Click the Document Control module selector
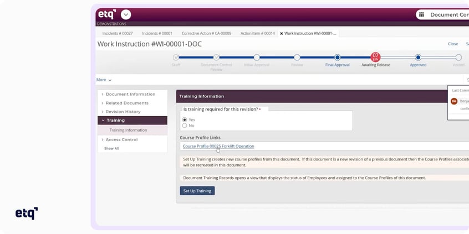This screenshot has height=234, width=469. (443, 14)
